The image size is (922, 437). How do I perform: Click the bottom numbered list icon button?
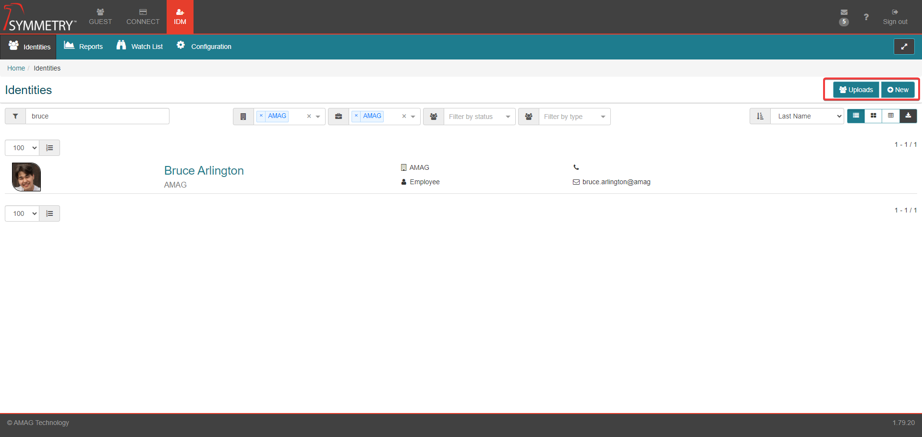[49, 213]
